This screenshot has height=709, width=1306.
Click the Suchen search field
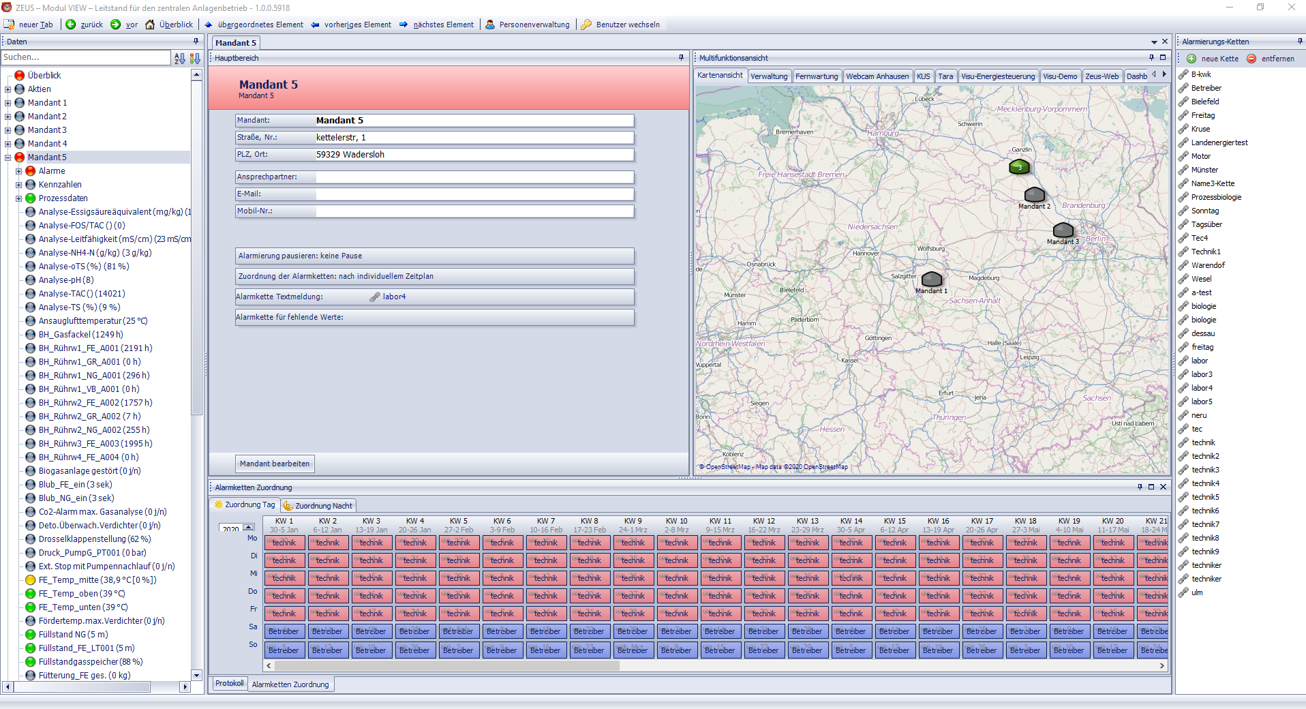pyautogui.click(x=86, y=57)
